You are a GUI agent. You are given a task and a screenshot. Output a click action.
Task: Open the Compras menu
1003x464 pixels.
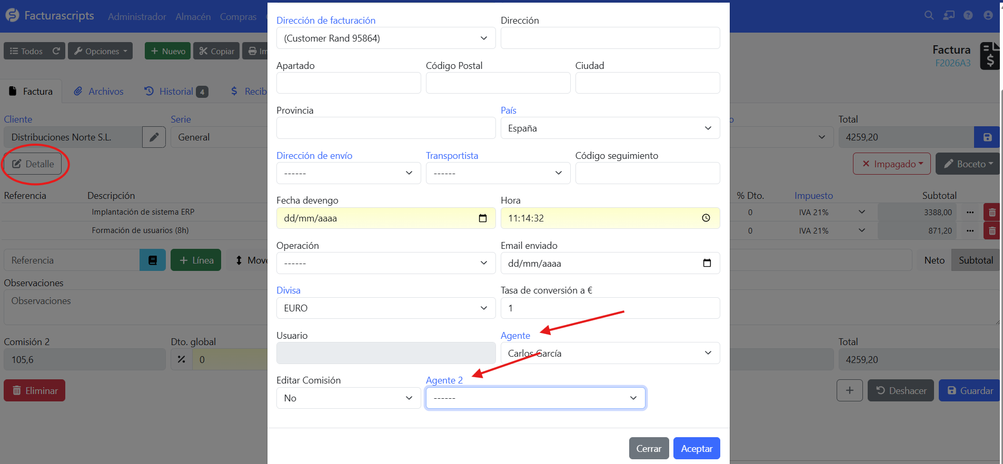238,17
